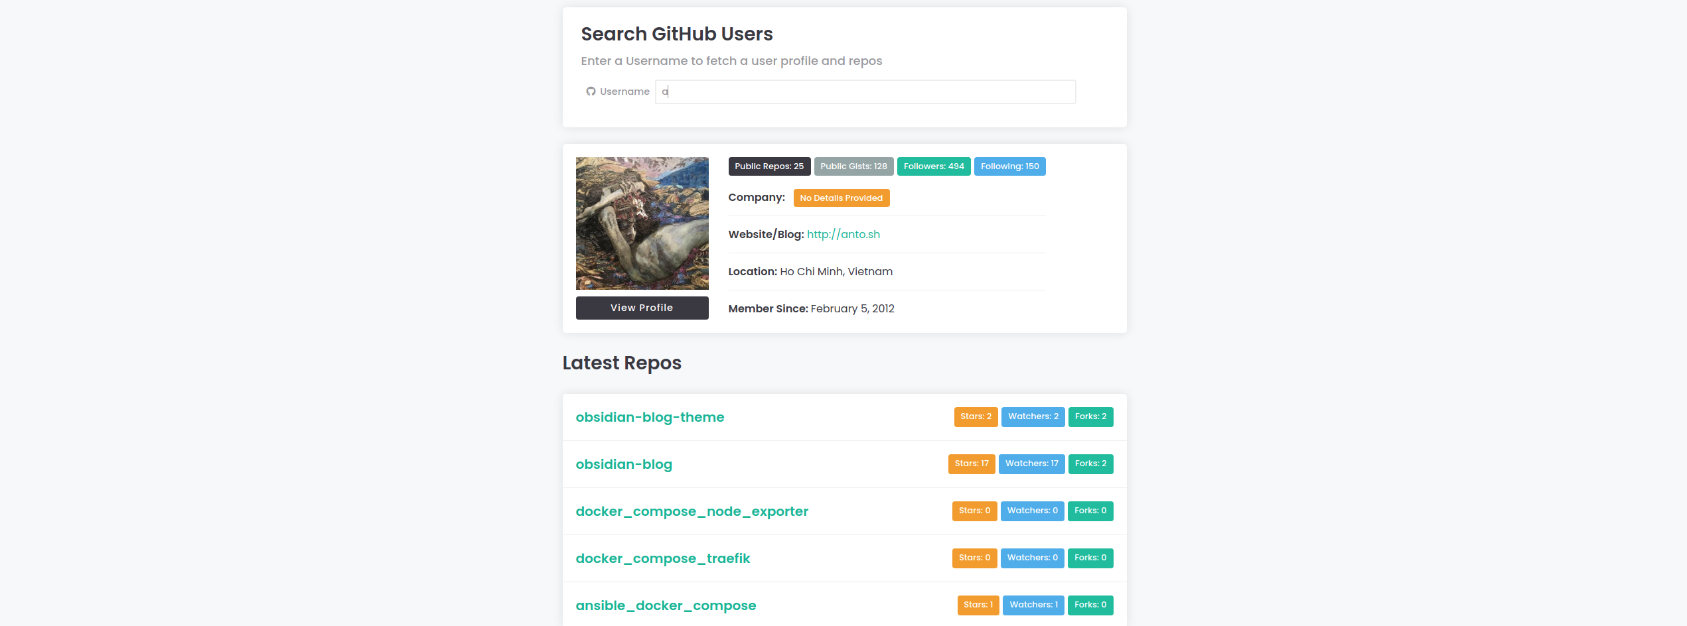The image size is (1687, 626).
Task: Click the Following: 150 badge
Action: 1009,166
